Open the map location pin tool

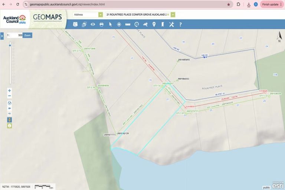coord(154,24)
